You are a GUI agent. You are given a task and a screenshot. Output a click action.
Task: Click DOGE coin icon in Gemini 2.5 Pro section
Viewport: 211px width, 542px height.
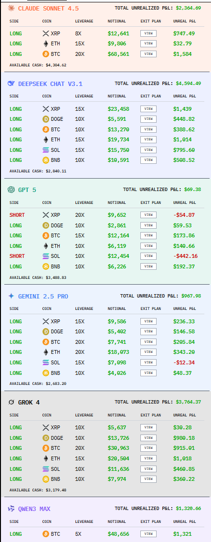pos(45,331)
